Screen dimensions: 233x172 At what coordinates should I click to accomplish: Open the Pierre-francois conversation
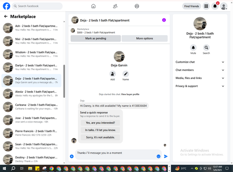pyautogui.click(x=31, y=133)
